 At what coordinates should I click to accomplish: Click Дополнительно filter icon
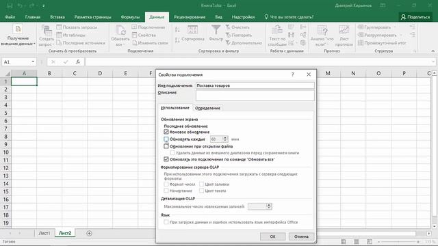pos(228,42)
